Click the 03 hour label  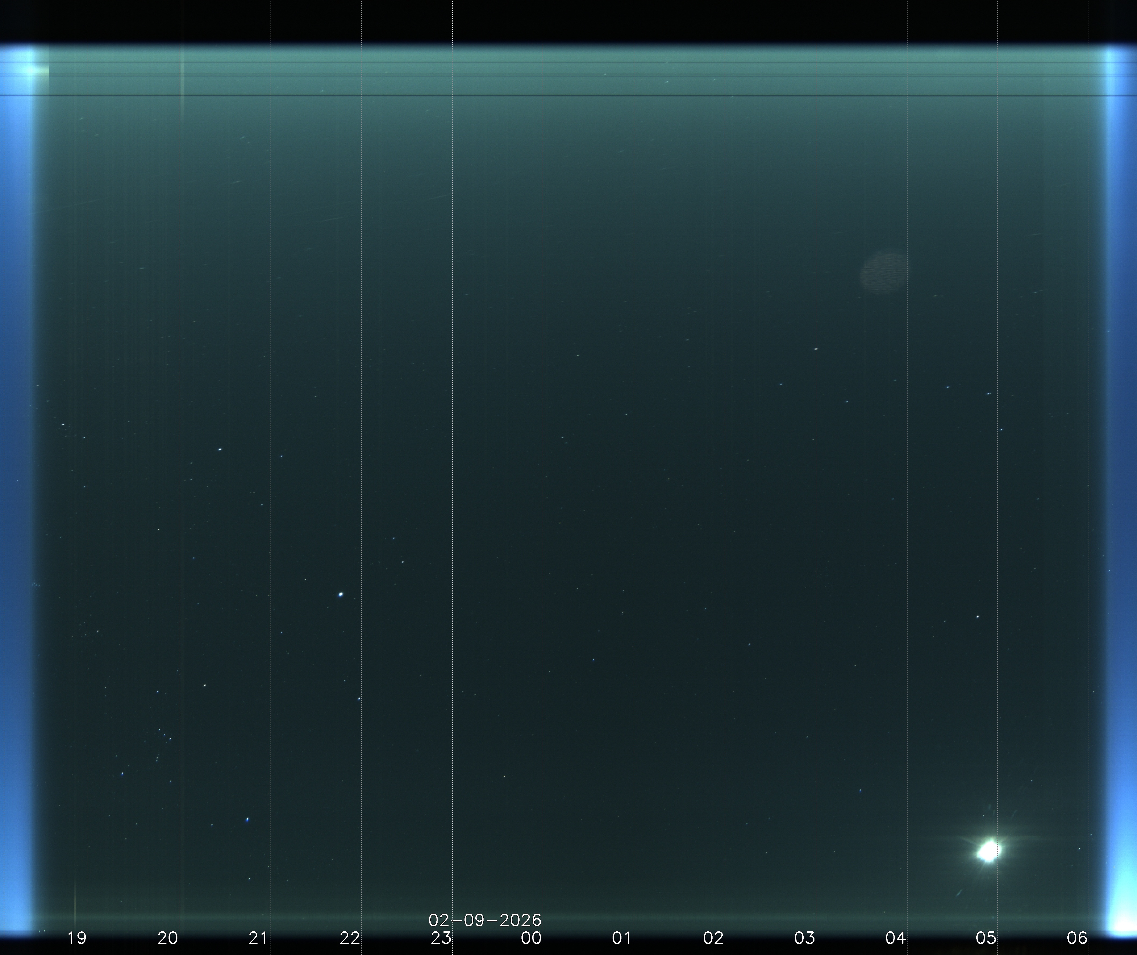[x=804, y=938]
